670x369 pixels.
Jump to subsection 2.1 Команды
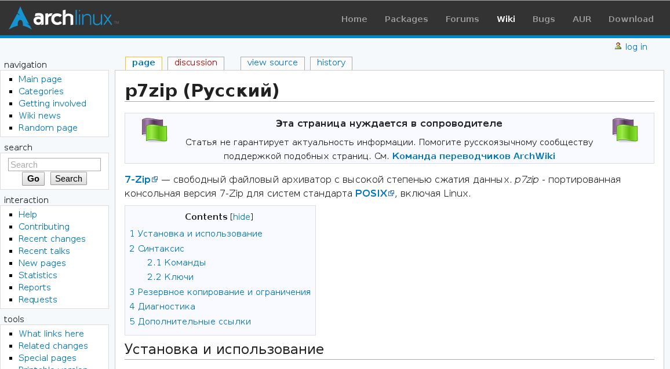pos(176,263)
